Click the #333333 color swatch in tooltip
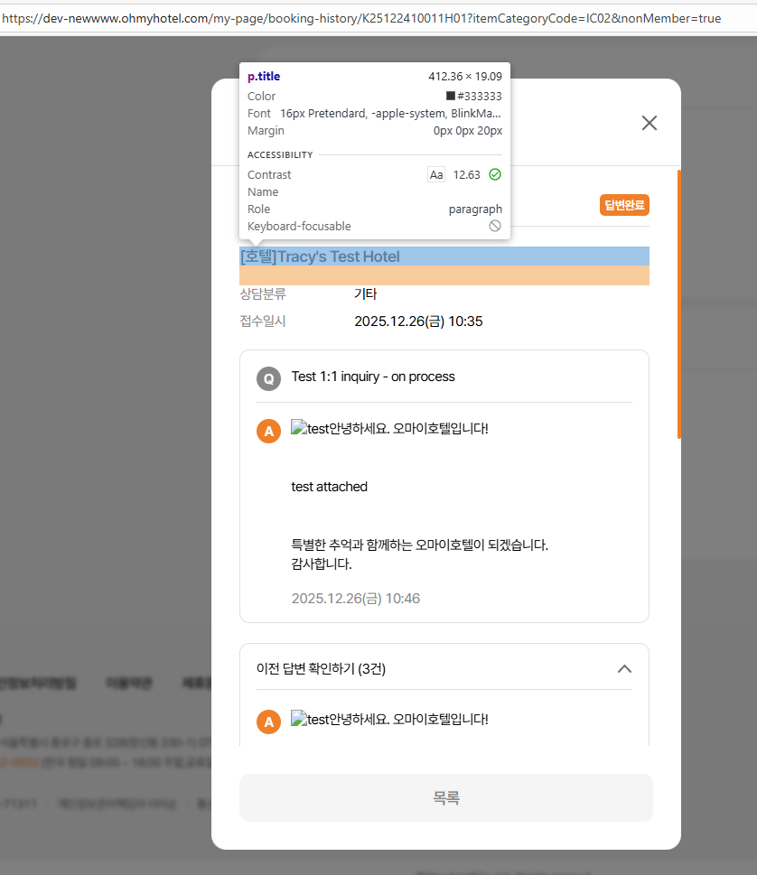The image size is (757, 875). (451, 96)
